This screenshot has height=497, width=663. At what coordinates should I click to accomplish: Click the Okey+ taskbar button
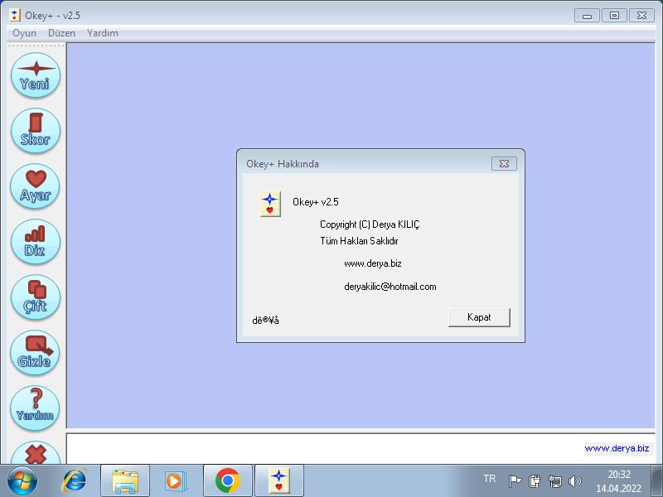point(279,481)
